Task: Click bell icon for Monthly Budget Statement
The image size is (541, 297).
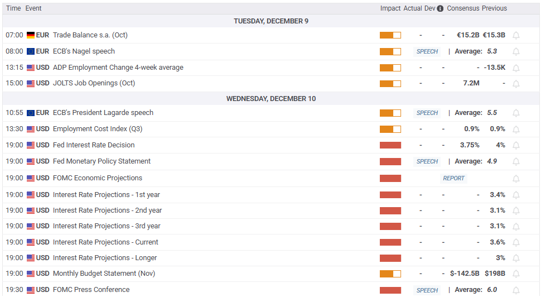Action: [516, 274]
